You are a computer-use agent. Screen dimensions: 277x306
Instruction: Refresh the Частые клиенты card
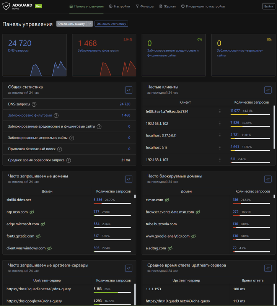(268, 90)
